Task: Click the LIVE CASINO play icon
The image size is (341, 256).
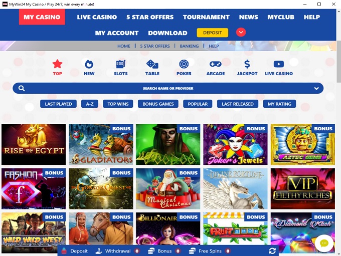Action: [x=279, y=64]
